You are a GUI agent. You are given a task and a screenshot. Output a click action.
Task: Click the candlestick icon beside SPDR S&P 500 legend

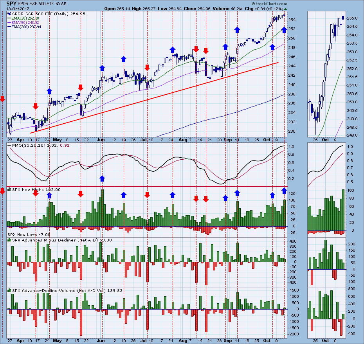click(x=9, y=14)
